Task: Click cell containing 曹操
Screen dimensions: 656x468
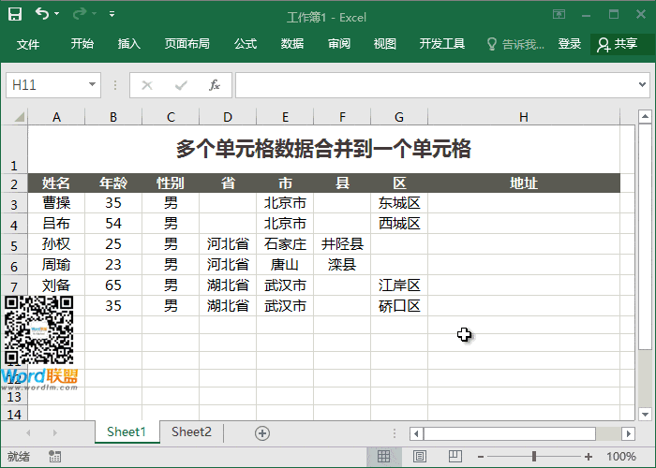Action: [x=56, y=203]
